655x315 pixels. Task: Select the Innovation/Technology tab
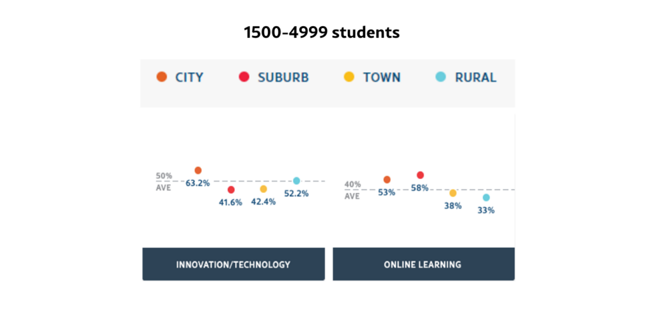tap(233, 264)
